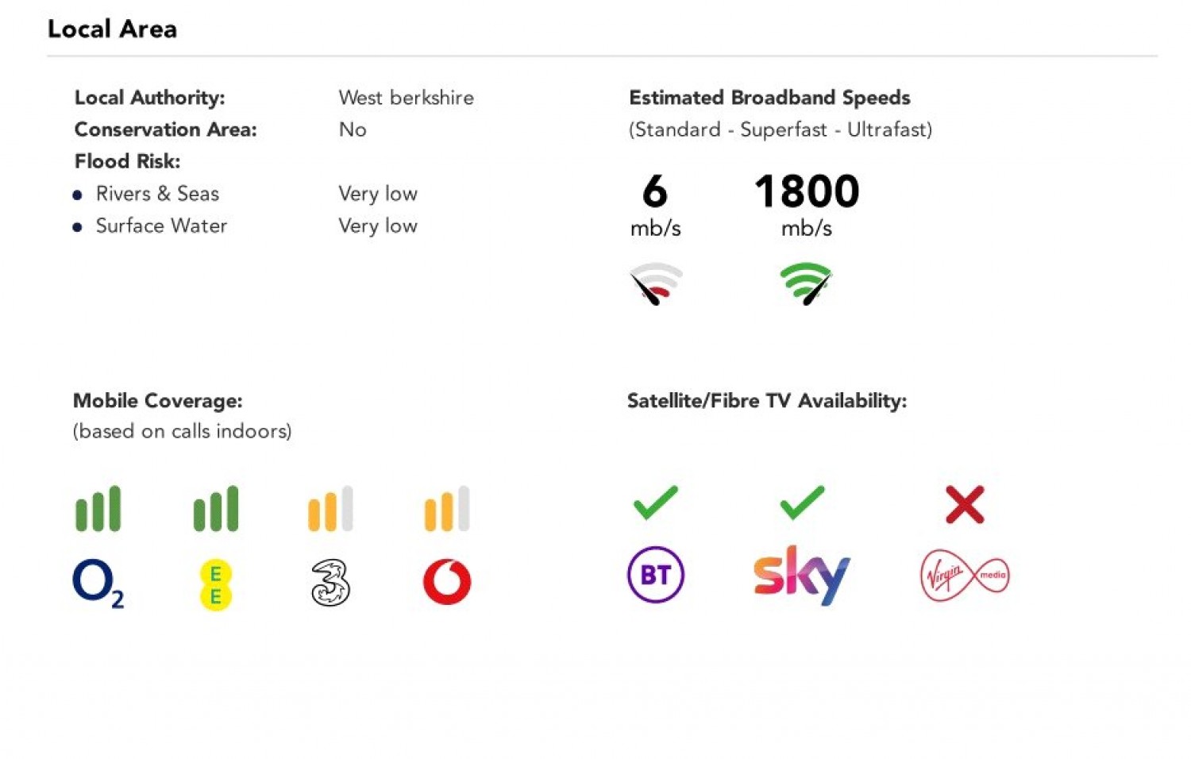
Task: Click the green tick above BT
Action: click(656, 503)
